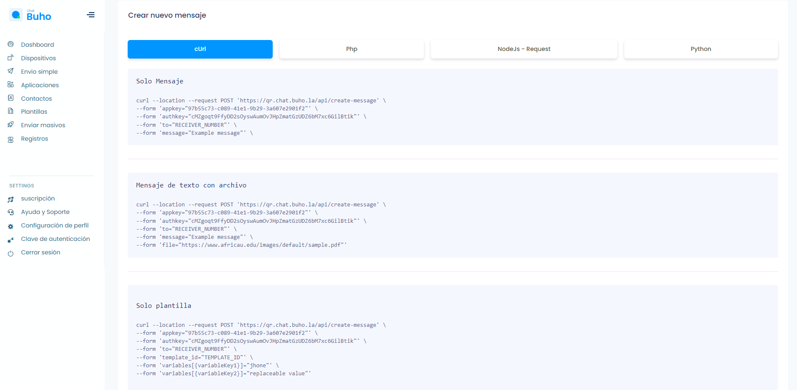Open Ayuda y Soporte page
The height and width of the screenshot is (390, 797).
45,212
